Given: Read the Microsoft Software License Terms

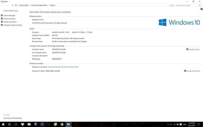Looking at the screenshot, I should [x=63, y=67].
